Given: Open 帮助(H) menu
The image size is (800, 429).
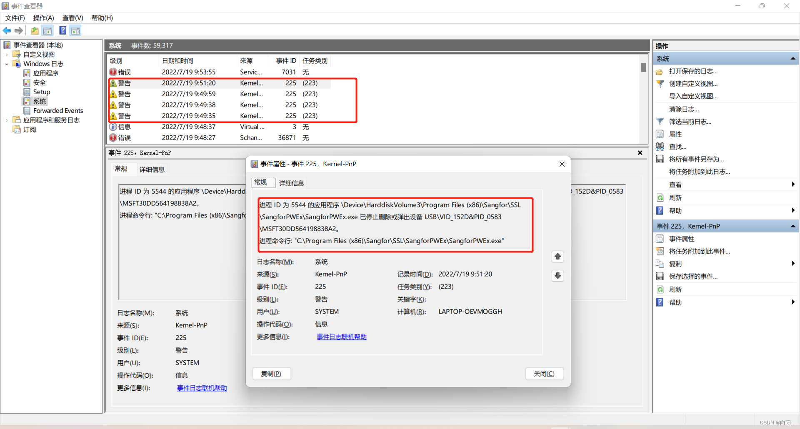Looking at the screenshot, I should coord(102,18).
